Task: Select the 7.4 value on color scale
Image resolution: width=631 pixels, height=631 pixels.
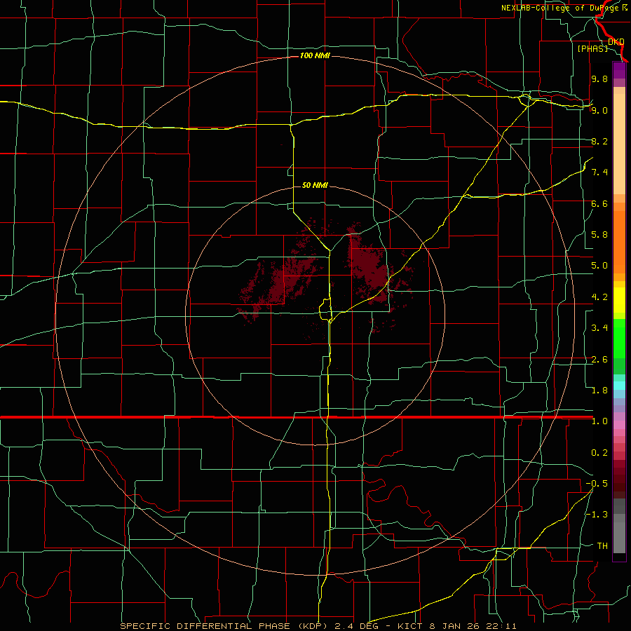Action: coord(599,172)
